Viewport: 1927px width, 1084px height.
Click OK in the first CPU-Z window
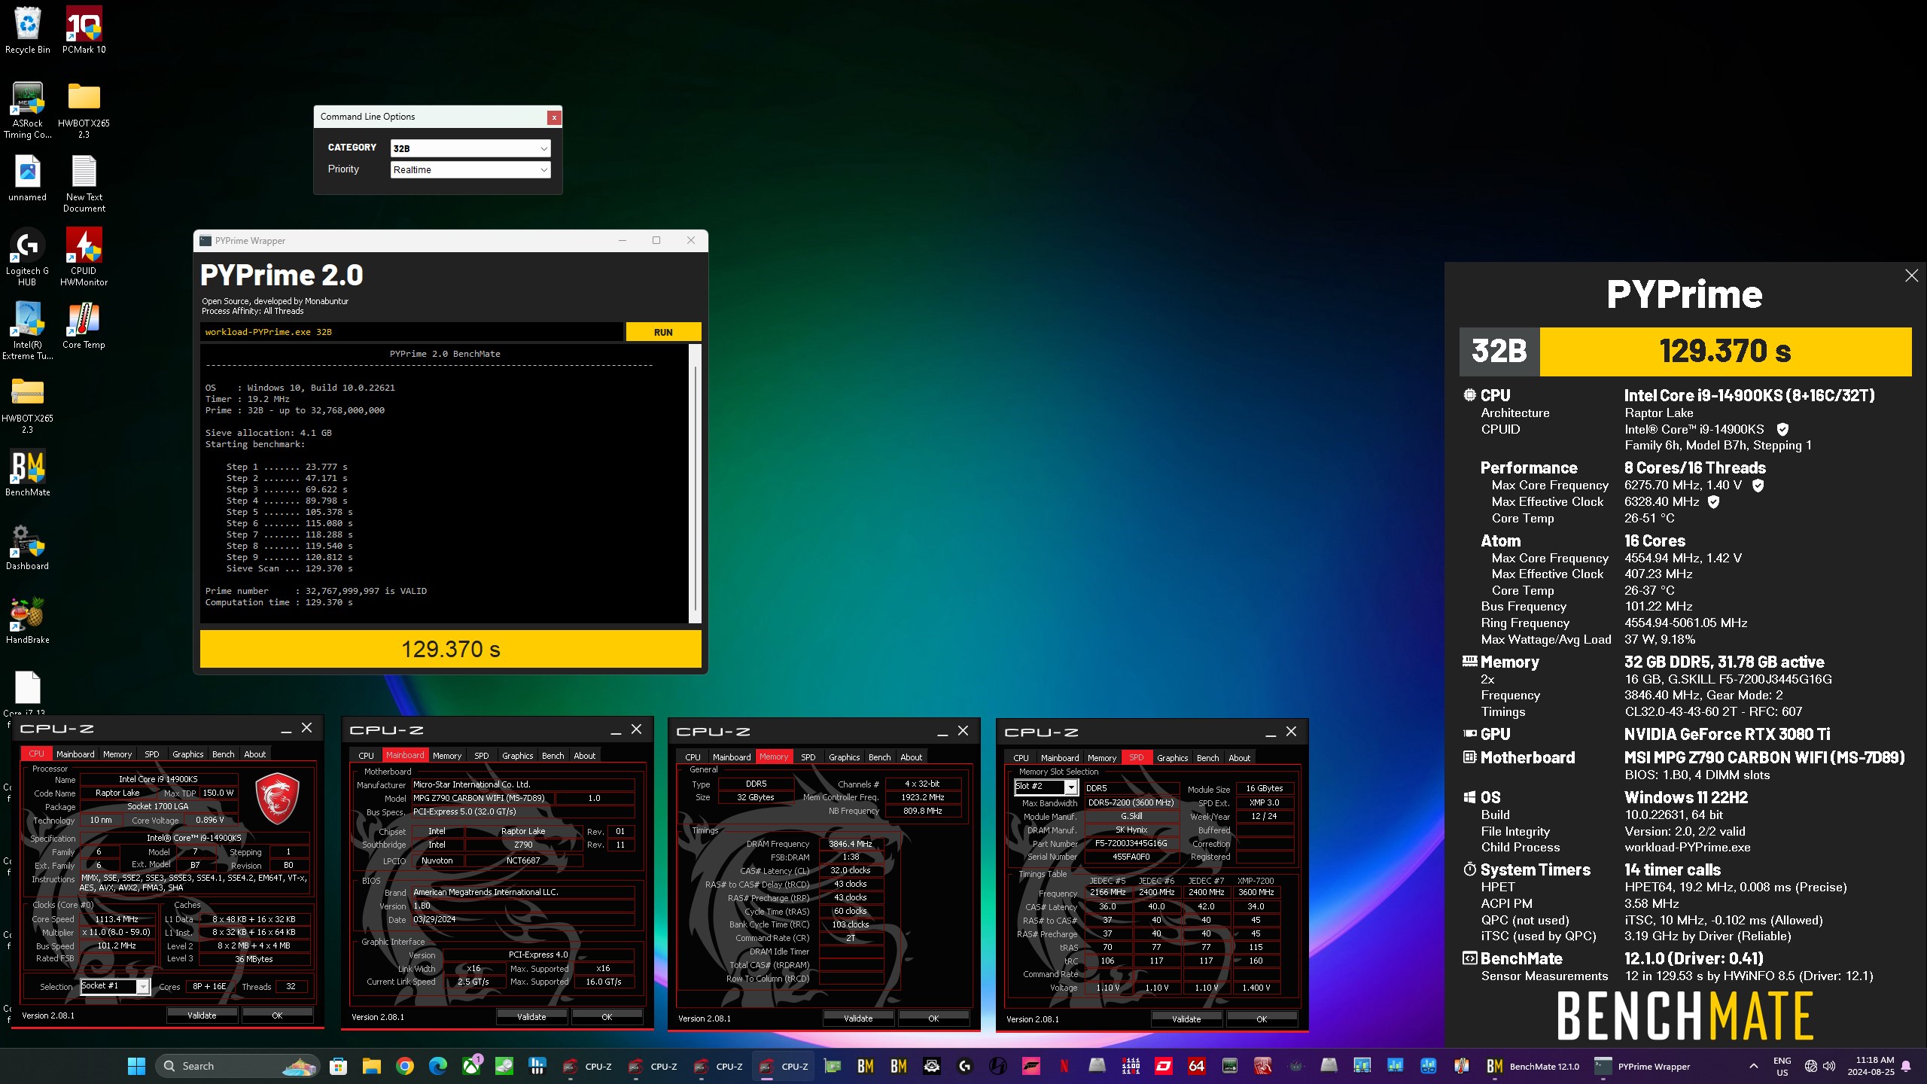(x=277, y=1015)
